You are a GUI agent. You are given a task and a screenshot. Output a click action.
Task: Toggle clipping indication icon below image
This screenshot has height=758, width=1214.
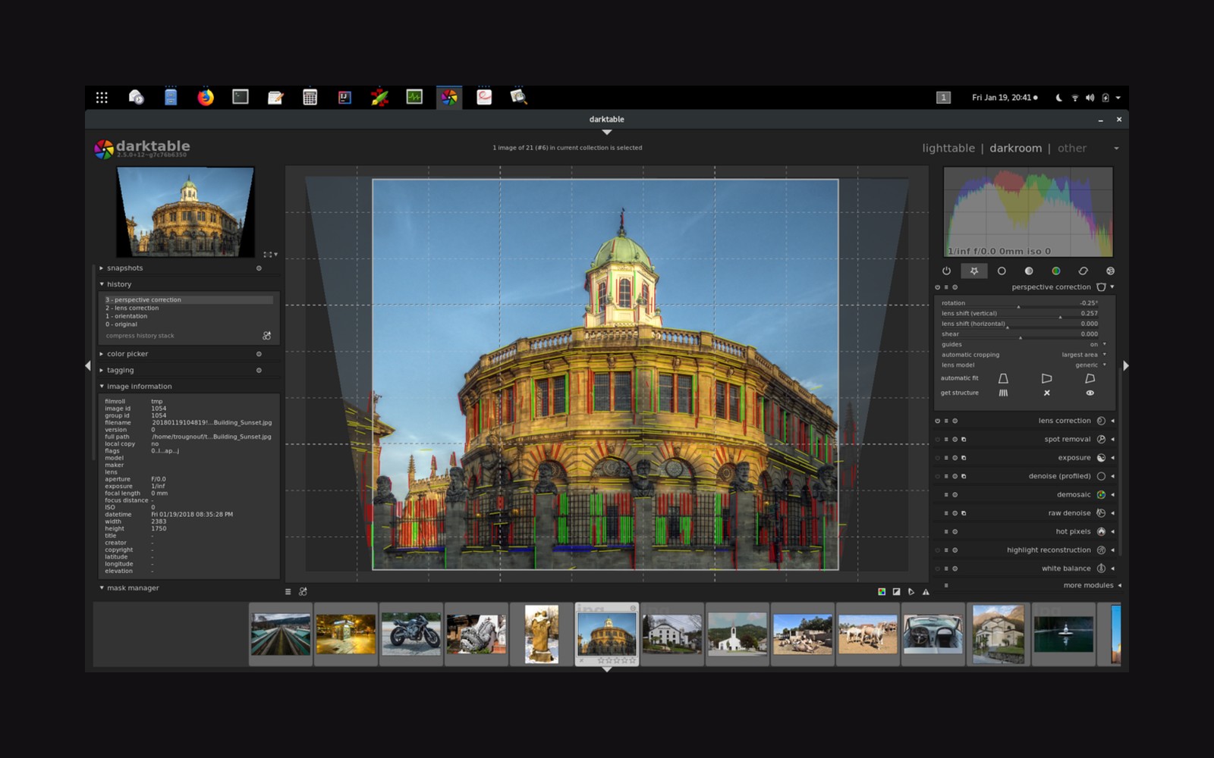click(x=896, y=591)
